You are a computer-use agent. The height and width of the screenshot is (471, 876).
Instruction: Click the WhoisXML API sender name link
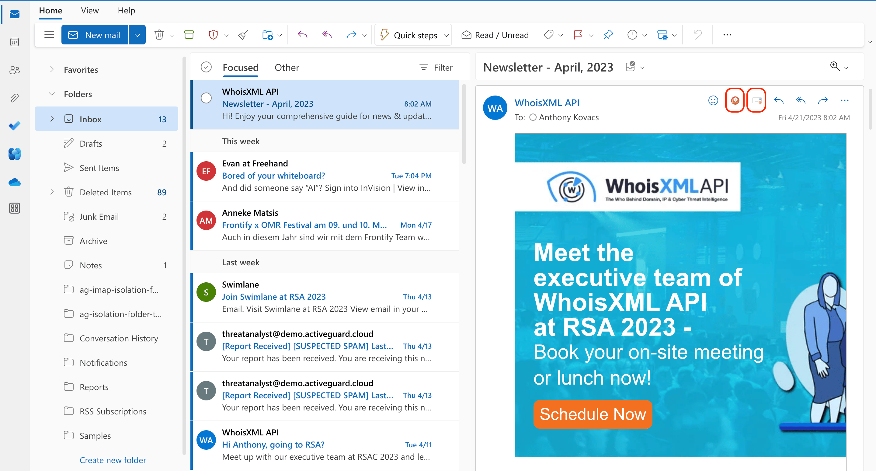click(x=547, y=103)
